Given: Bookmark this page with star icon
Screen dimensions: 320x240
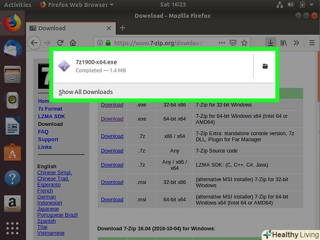Looking at the screenshot, I should click(244, 43).
